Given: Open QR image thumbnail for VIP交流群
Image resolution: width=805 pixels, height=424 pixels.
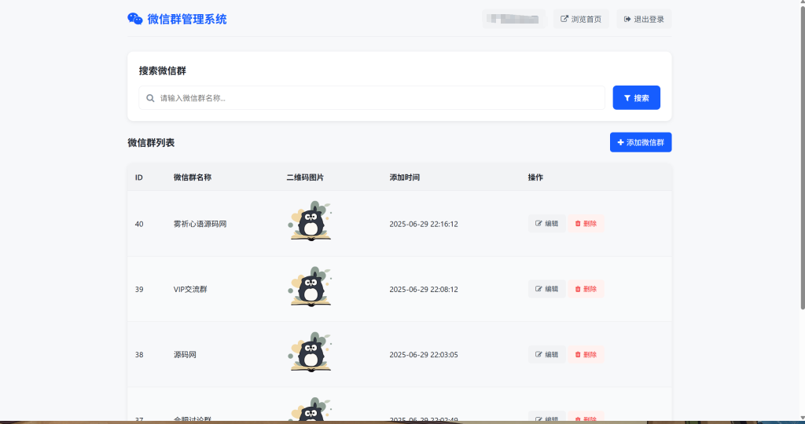Looking at the screenshot, I should click(310, 287).
